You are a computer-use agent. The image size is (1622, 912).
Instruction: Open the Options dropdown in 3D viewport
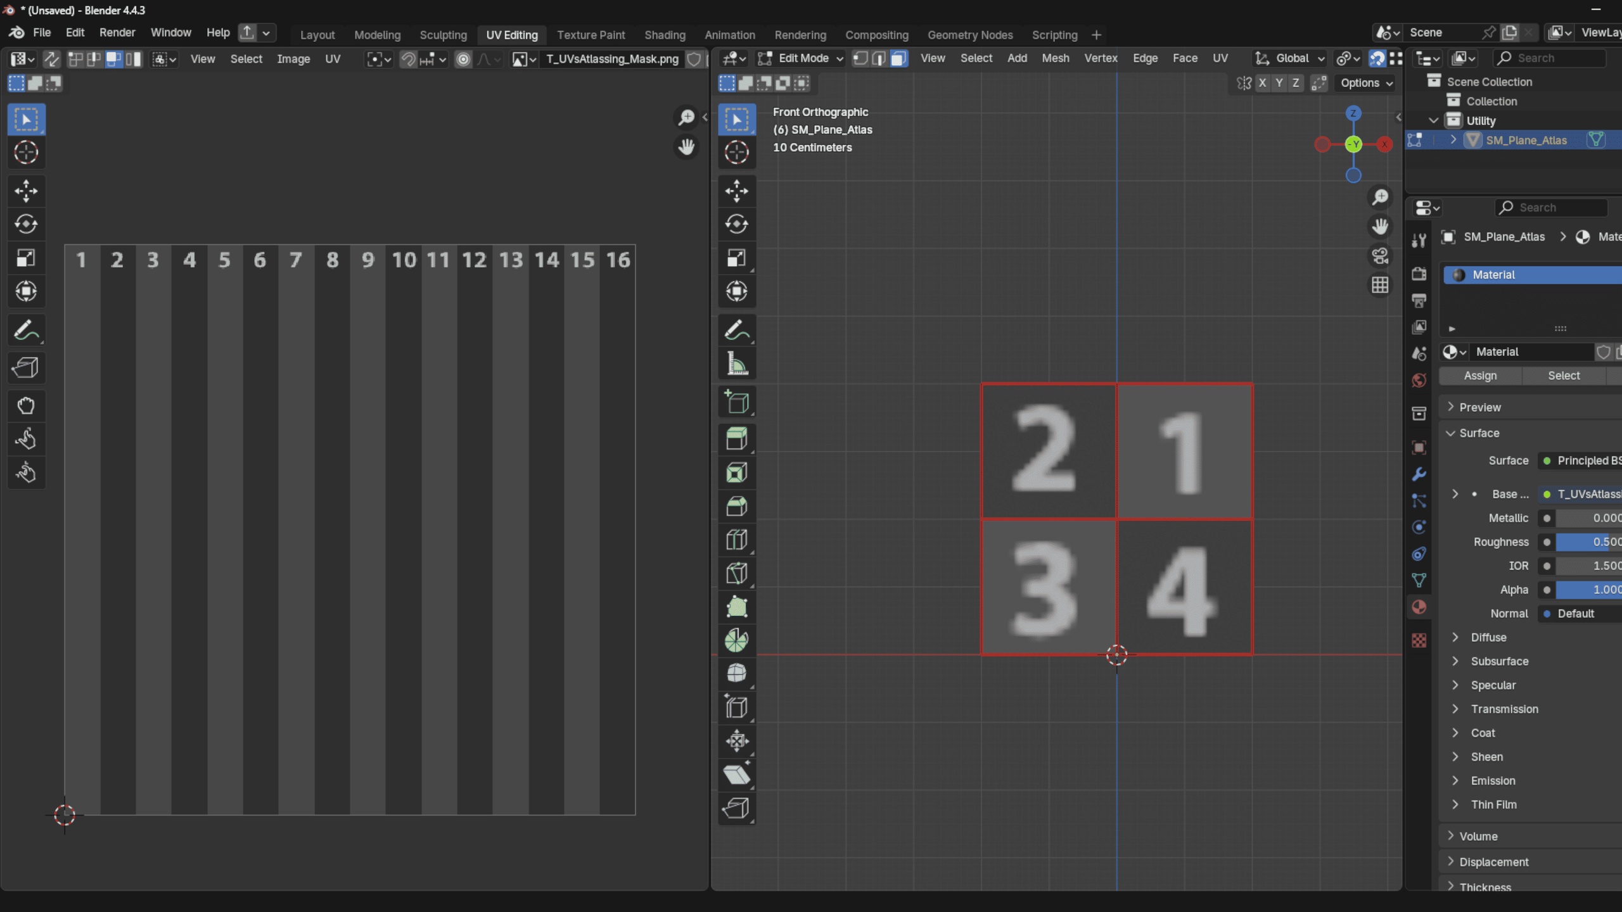click(x=1367, y=83)
